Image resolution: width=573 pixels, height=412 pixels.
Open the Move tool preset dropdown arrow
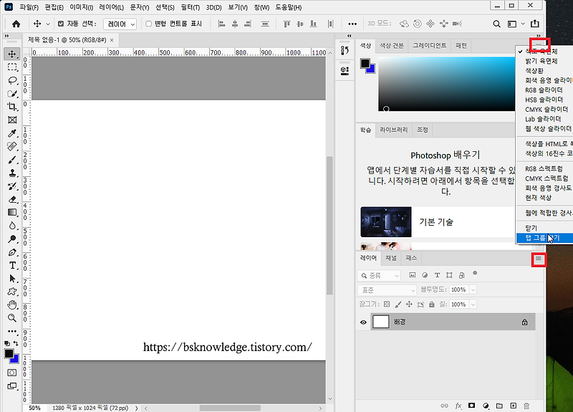point(48,24)
